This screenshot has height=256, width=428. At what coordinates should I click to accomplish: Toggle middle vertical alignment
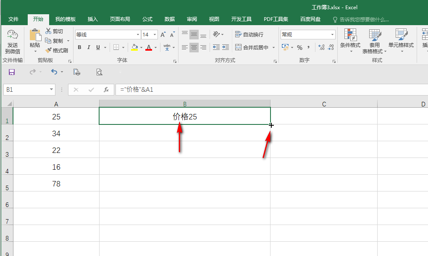(x=194, y=34)
